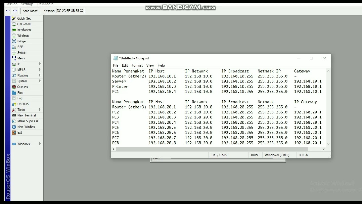This screenshot has width=362, height=204.
Task: Click the Redo arrow button
Action: click(x=15, y=11)
